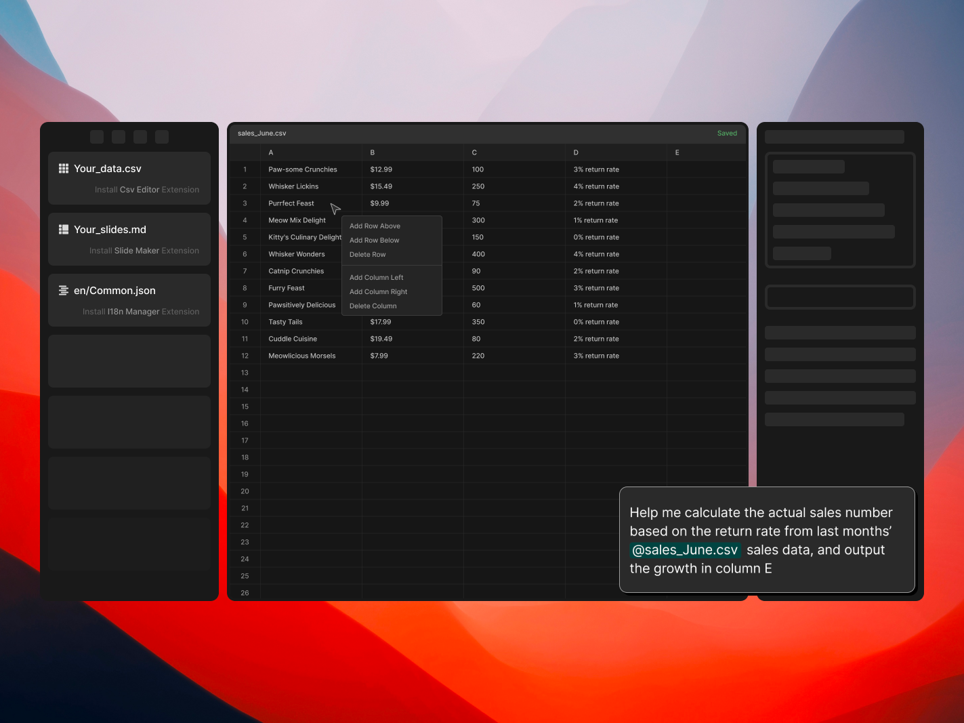The image size is (964, 723).
Task: Click the grid icon beside Your_data.csv
Action: (64, 169)
